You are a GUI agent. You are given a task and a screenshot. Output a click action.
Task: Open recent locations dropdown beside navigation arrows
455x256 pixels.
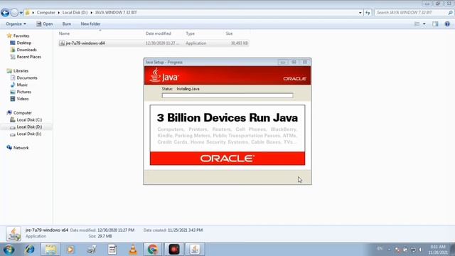coord(21,13)
